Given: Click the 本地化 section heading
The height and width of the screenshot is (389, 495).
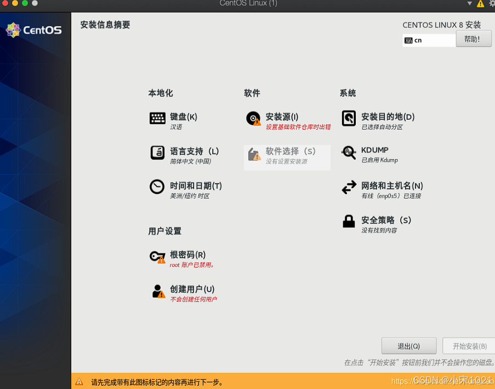Looking at the screenshot, I should tap(161, 93).
